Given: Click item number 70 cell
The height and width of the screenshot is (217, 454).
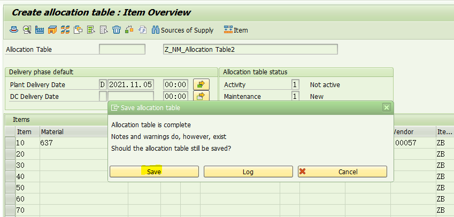Looking at the screenshot, I should click(27, 210).
